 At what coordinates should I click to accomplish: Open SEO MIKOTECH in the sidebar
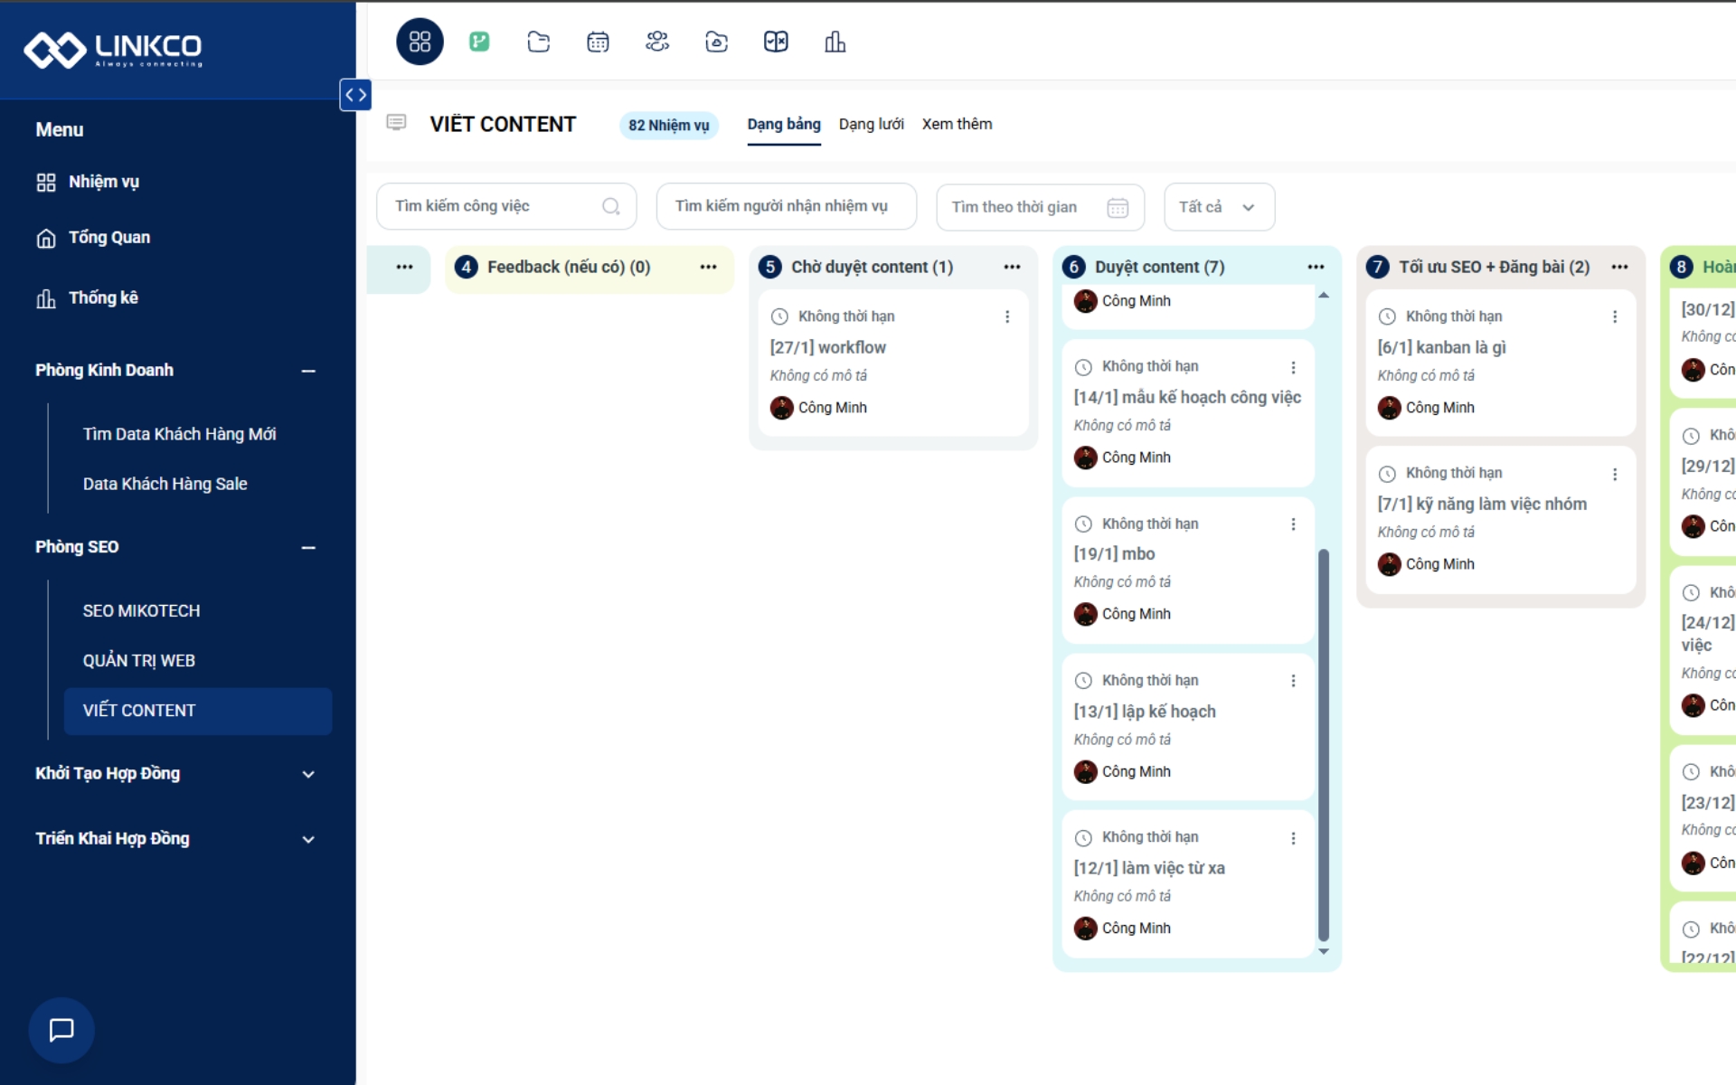click(x=142, y=611)
